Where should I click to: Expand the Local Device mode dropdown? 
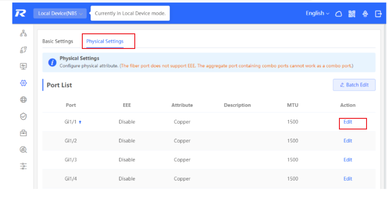coord(60,14)
